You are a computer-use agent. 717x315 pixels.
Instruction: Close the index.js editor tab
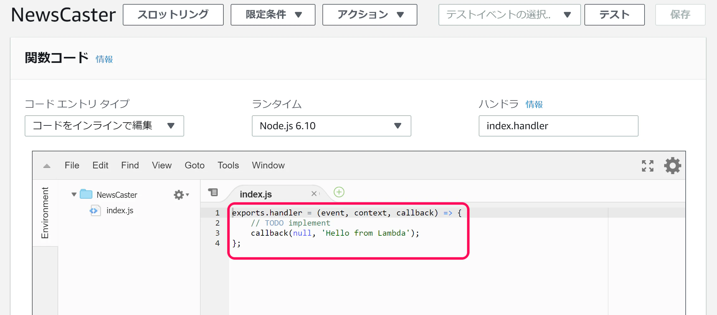click(x=314, y=194)
